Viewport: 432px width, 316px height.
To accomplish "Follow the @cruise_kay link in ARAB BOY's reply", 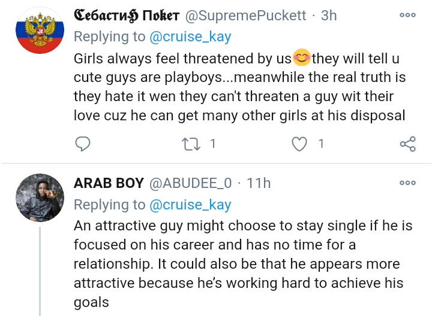I will 189,205.
